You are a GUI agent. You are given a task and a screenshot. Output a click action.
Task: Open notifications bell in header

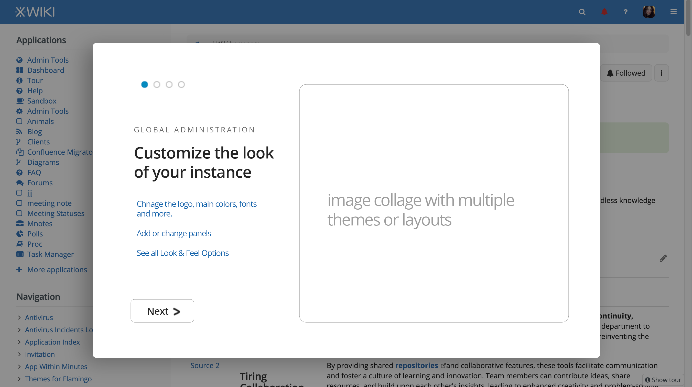(604, 12)
